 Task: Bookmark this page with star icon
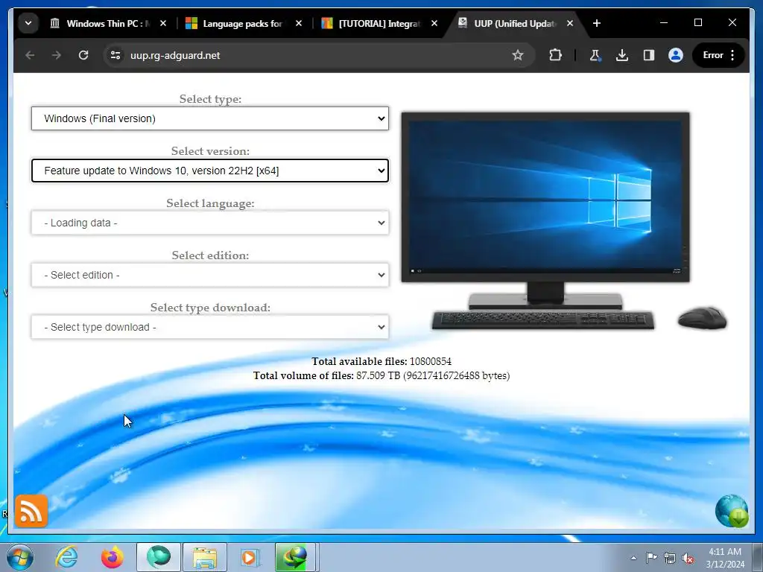pos(518,55)
